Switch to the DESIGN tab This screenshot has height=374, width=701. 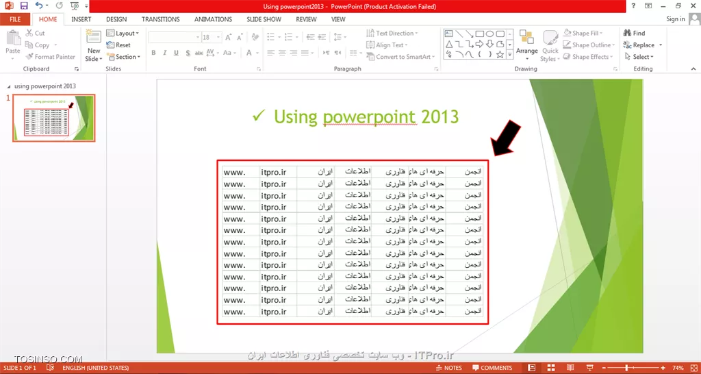(x=116, y=19)
